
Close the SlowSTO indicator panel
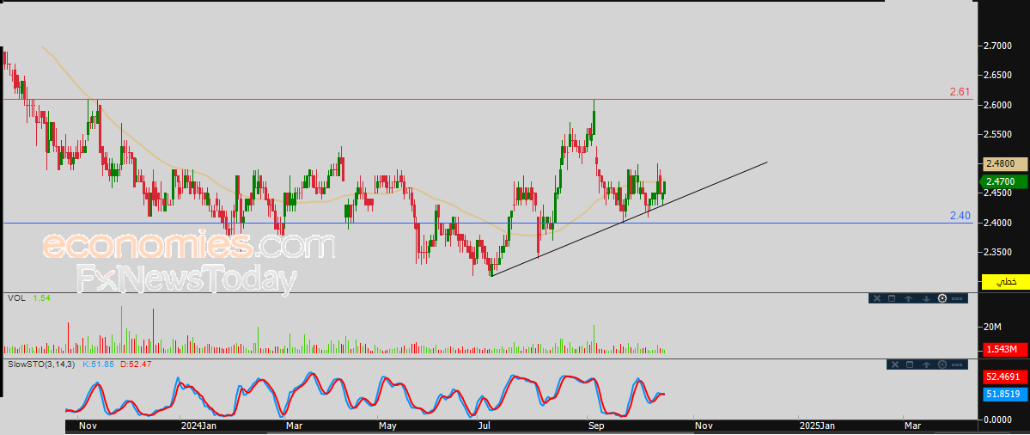coord(893,364)
